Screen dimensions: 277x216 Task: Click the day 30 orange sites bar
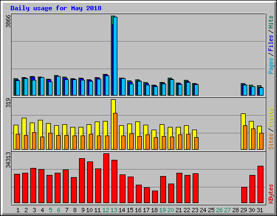point(253,139)
